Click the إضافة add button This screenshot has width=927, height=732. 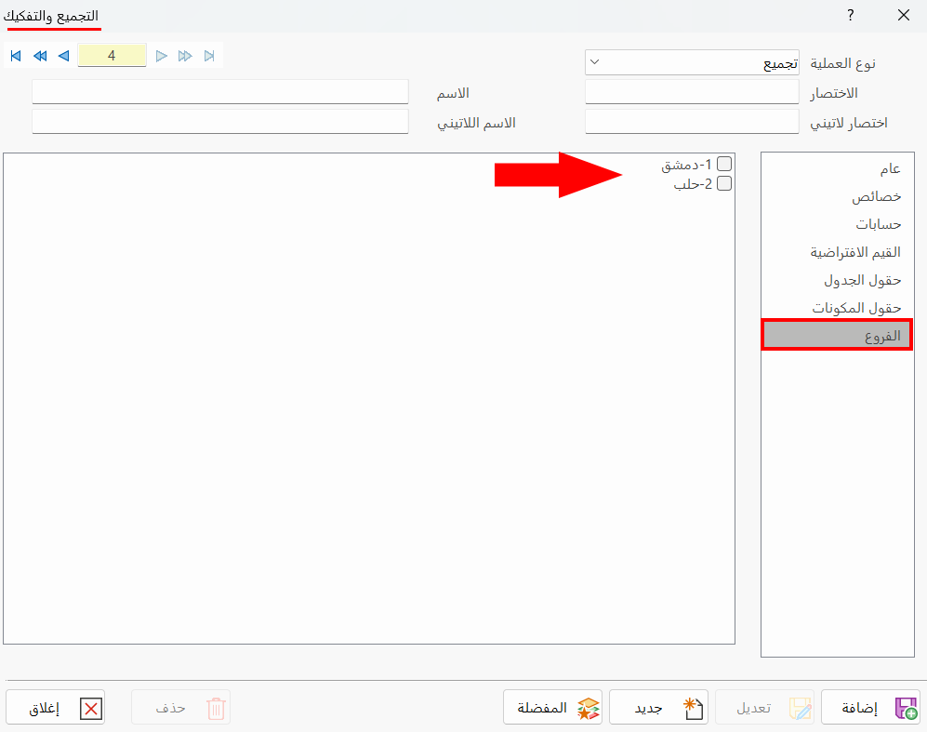point(870,707)
